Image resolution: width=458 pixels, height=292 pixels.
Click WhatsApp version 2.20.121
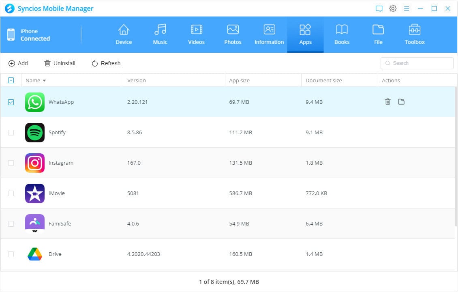tap(137, 102)
